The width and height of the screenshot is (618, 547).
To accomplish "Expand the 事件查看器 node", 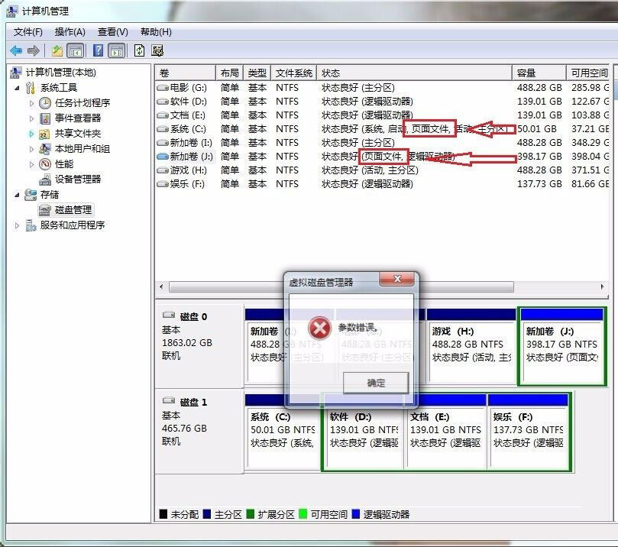I will pyautogui.click(x=31, y=118).
